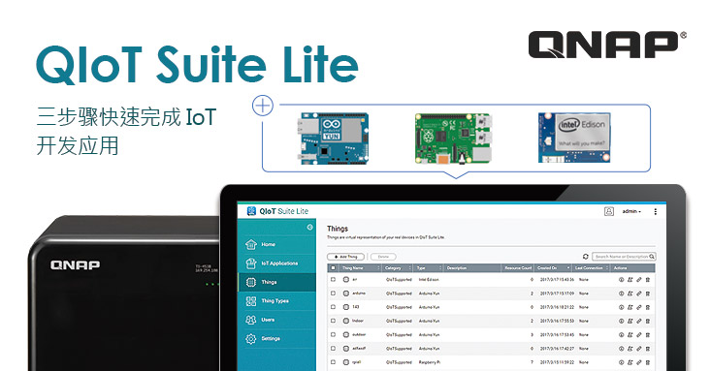Open the link icon for Intel Edison row
Viewport: 710px width, 371px height.
[x=639, y=280]
